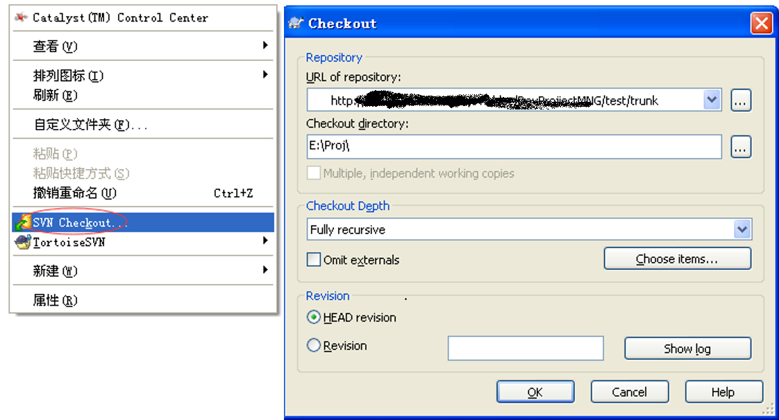Click the TortoiseSVN turtle icon
This screenshot has width=779, height=420.
[x=23, y=243]
